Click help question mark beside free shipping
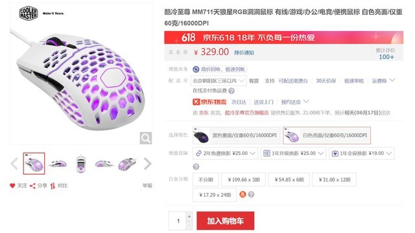Image resolution: width=415 pixels, height=233 pixels. (x=231, y=91)
